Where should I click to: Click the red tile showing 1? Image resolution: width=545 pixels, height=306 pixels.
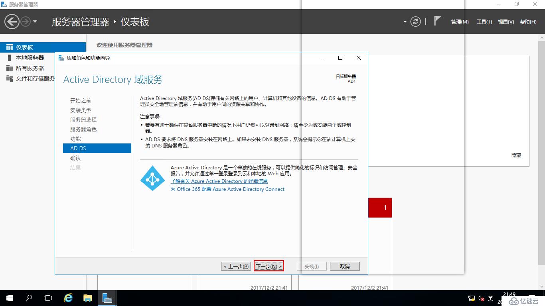tap(380, 208)
